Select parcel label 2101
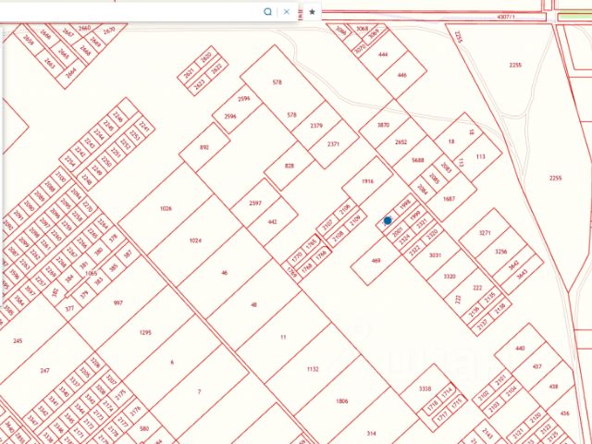Viewport: 592px width, 444px height. click(500, 378)
